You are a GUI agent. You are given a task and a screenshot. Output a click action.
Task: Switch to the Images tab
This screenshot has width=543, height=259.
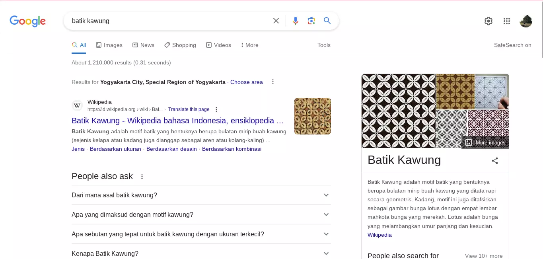click(109, 45)
